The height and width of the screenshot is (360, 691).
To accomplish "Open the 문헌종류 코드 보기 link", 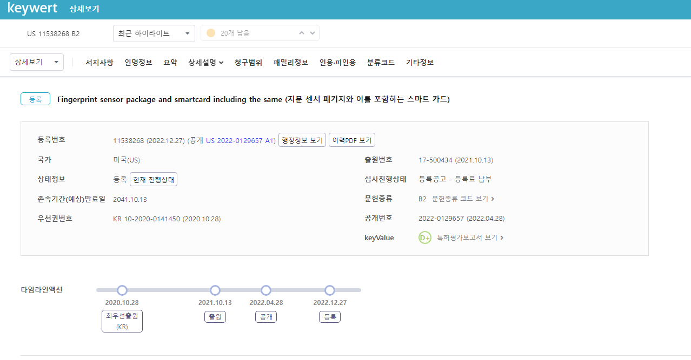I will pos(463,199).
